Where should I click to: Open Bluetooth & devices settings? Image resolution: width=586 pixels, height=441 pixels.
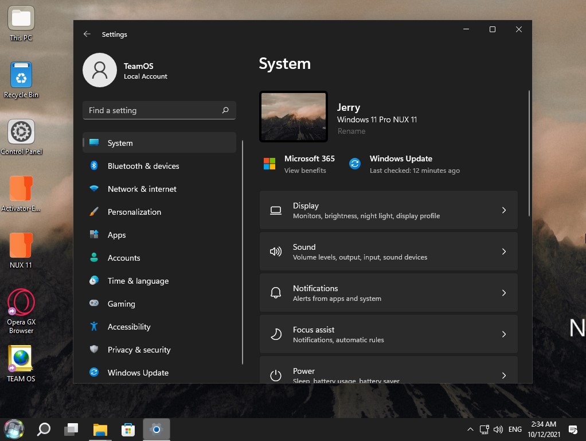tap(159, 166)
